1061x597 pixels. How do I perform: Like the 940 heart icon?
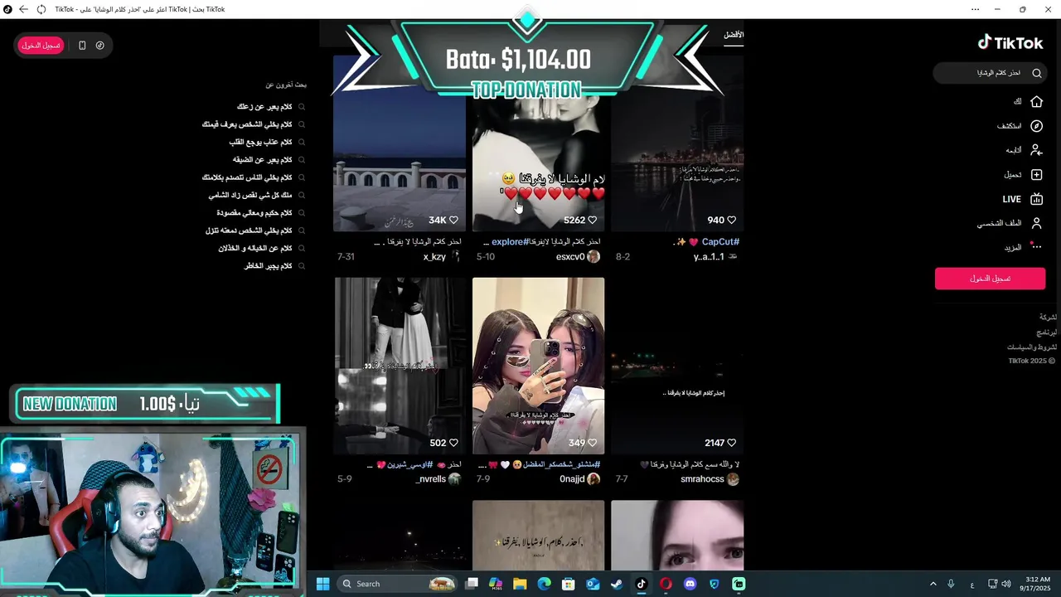[731, 221]
